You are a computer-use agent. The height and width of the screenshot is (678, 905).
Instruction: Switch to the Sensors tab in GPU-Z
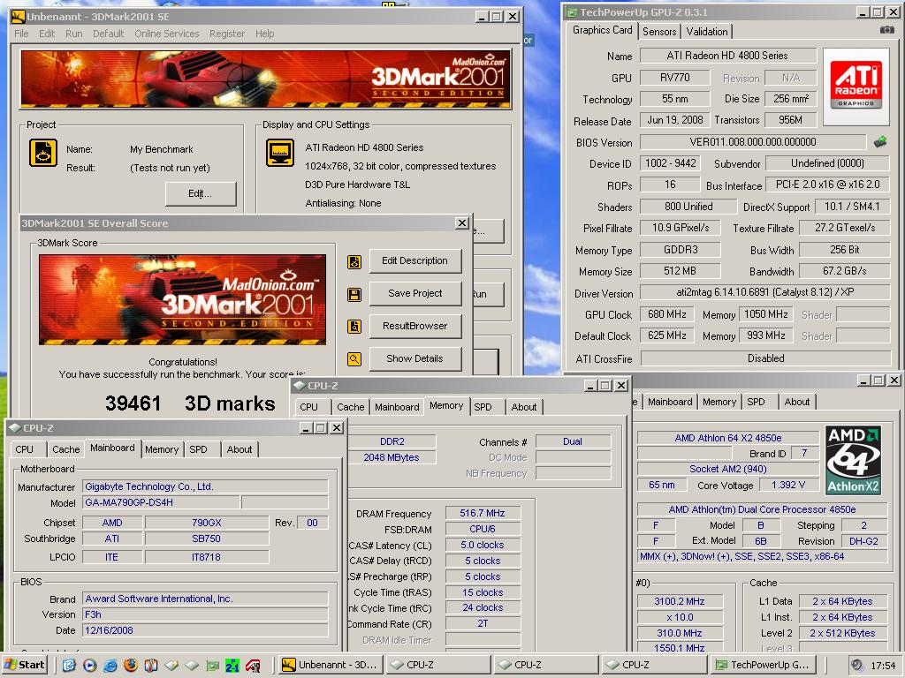pos(659,31)
